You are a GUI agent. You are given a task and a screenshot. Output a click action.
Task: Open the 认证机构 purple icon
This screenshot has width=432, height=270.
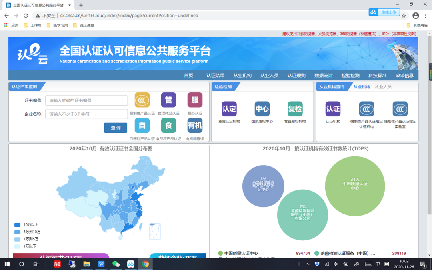333,109
